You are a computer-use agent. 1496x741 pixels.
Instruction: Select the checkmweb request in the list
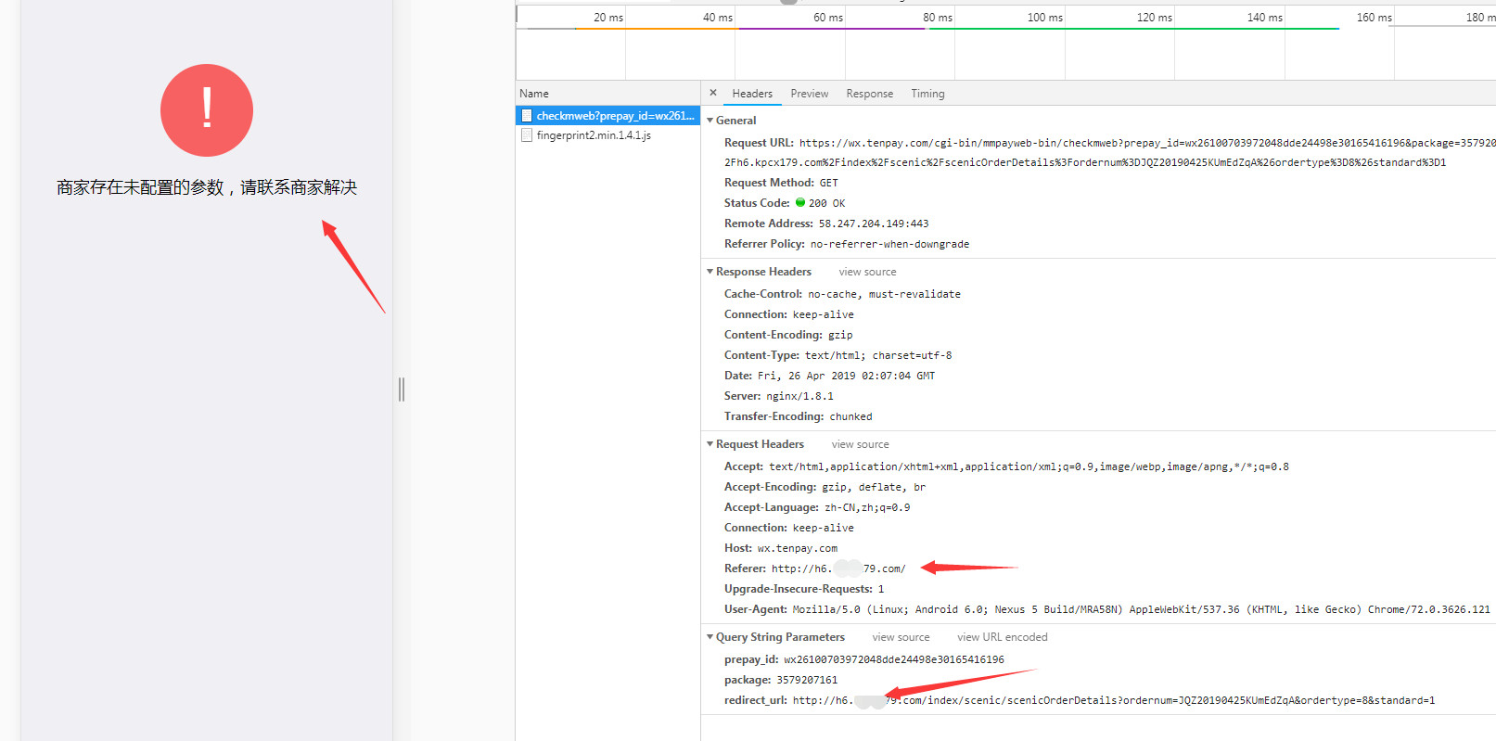614,116
